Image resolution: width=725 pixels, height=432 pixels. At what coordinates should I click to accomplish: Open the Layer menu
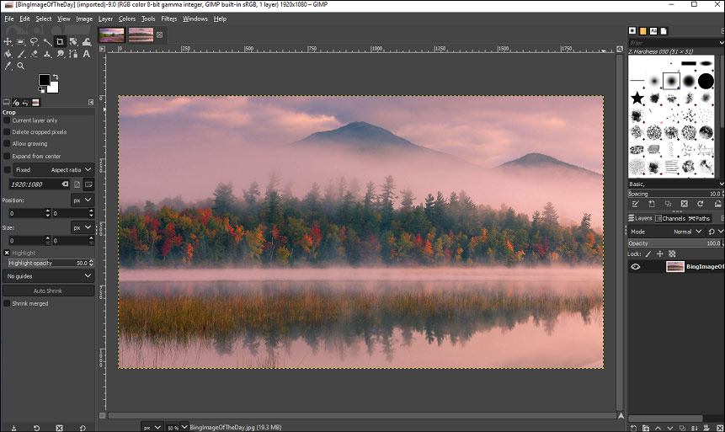[x=105, y=19]
